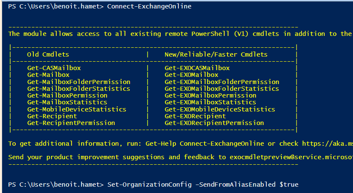Click the Get-EXORecipient new cmdlet
This screenshot has height=193, width=353.
(195, 116)
